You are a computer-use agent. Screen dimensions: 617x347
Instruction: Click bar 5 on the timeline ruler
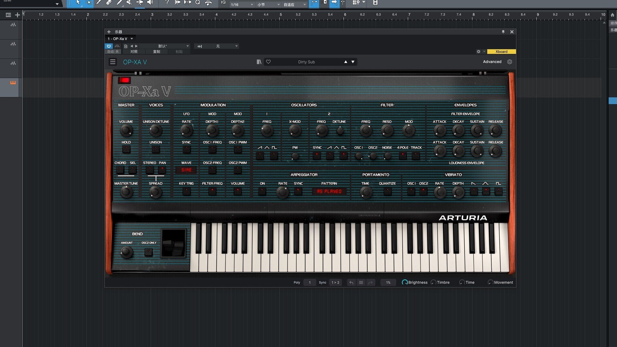(x=281, y=14)
